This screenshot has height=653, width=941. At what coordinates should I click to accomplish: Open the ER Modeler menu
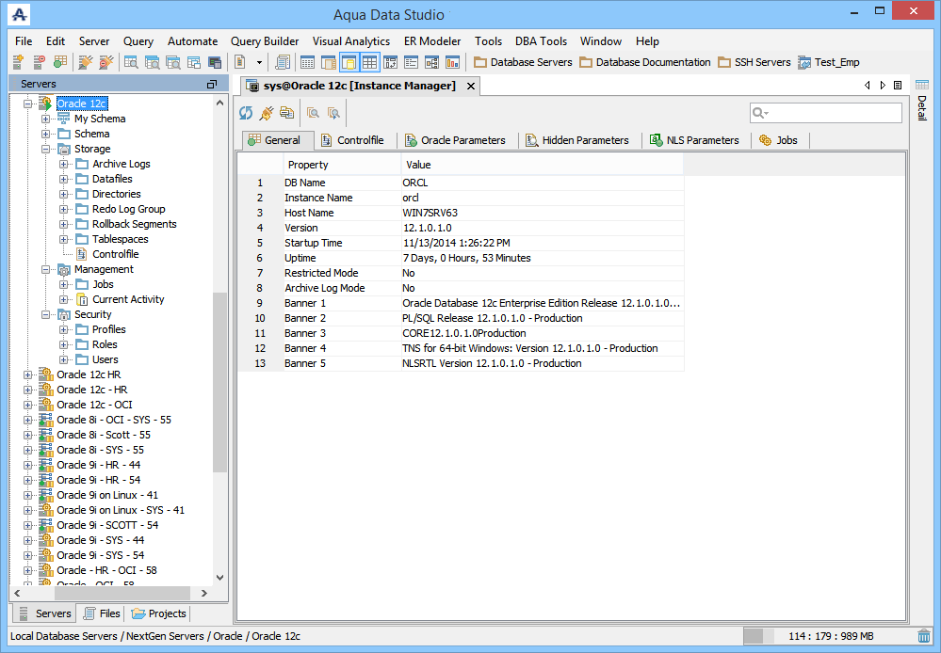[x=432, y=40]
